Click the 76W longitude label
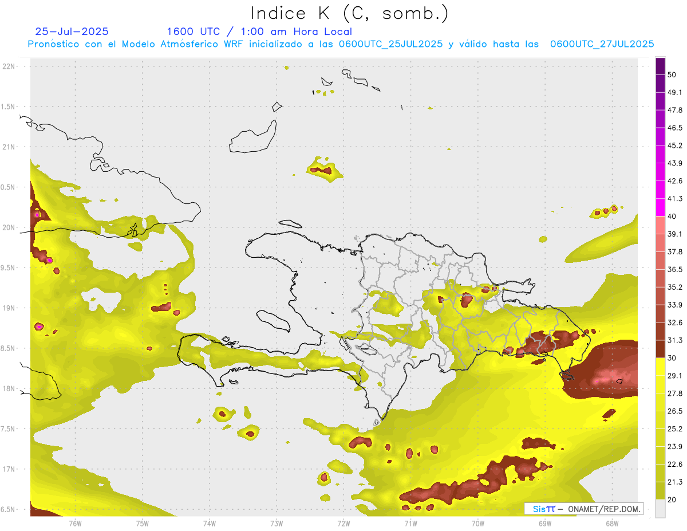Viewport: 687px width, 531px height. tap(75, 524)
